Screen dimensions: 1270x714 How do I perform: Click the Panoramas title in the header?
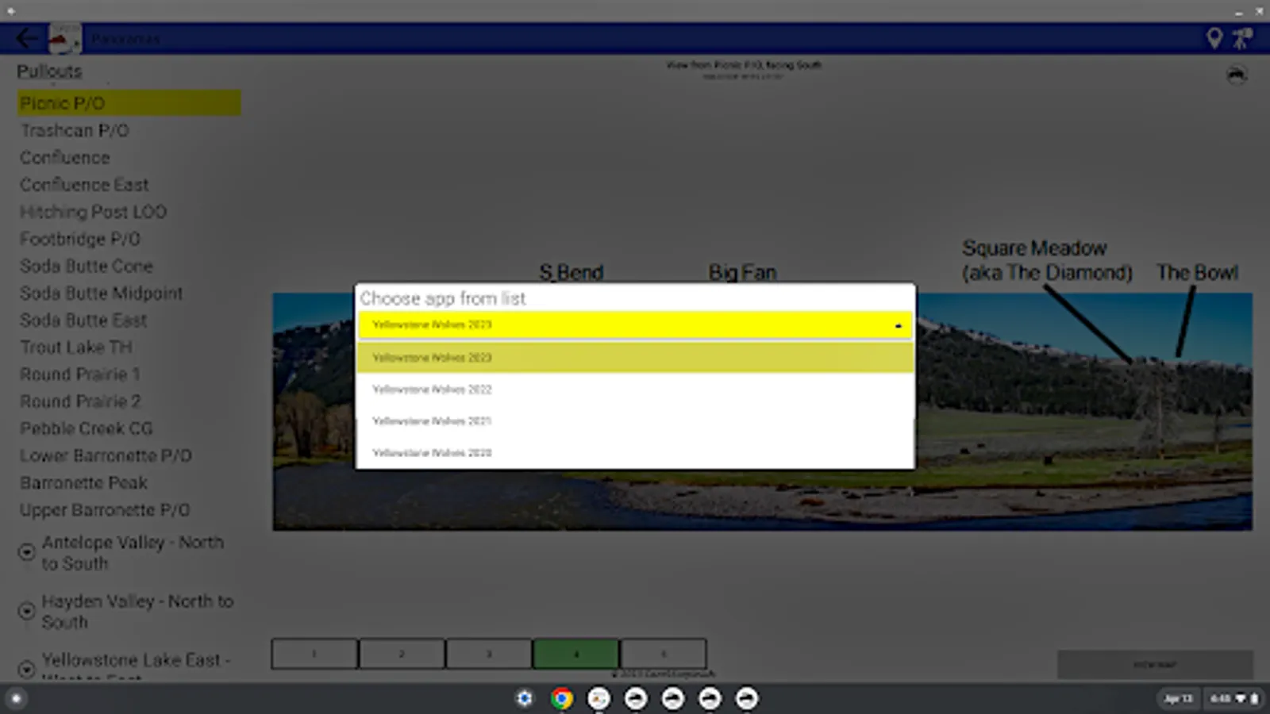[x=125, y=39]
